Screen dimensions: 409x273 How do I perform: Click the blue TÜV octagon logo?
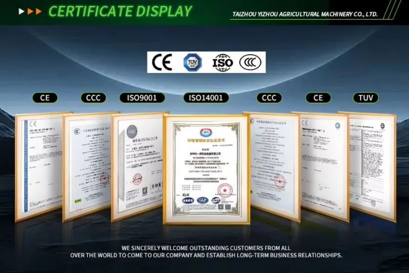(x=192, y=63)
